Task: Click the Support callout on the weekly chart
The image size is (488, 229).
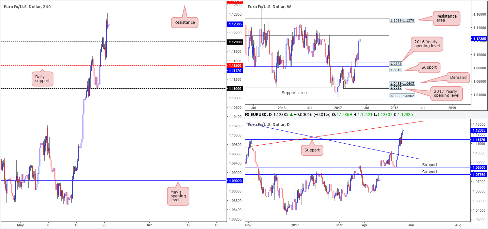Action: click(429, 67)
